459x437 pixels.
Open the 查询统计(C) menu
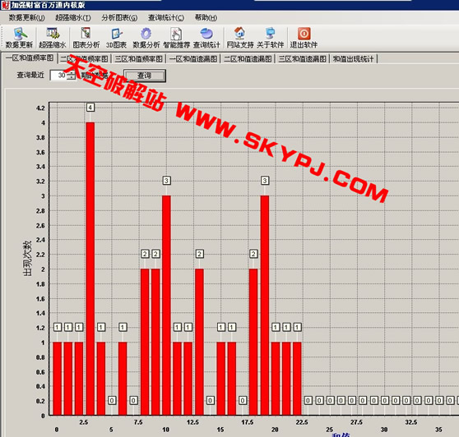(166, 17)
